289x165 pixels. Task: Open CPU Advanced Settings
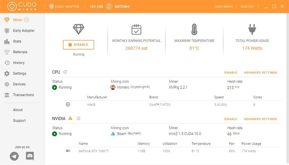(260, 72)
